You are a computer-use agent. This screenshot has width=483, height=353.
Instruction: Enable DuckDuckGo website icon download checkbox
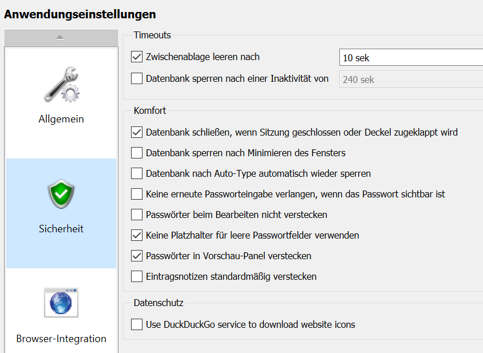137,324
